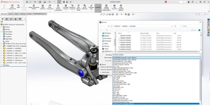Open the 'Save as type' dropdown

coord(157,58)
